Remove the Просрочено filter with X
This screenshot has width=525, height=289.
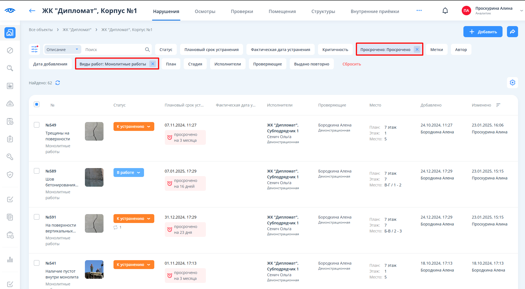[x=417, y=49]
